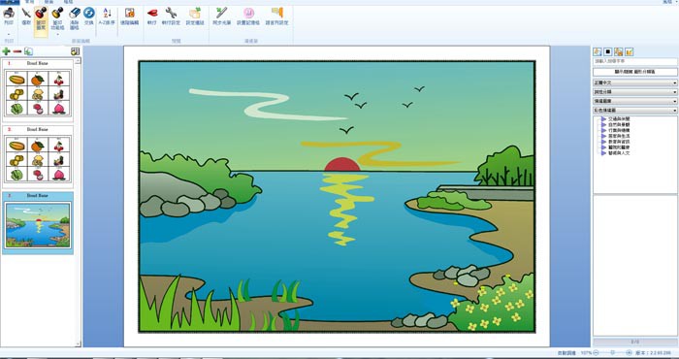Click the first icon in right panel toolbar
The width and height of the screenshot is (679, 359).
[598, 52]
